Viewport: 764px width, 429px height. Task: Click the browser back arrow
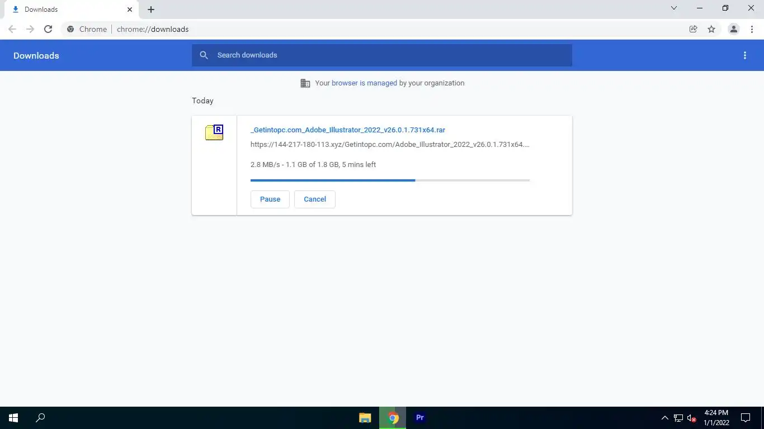coord(12,29)
